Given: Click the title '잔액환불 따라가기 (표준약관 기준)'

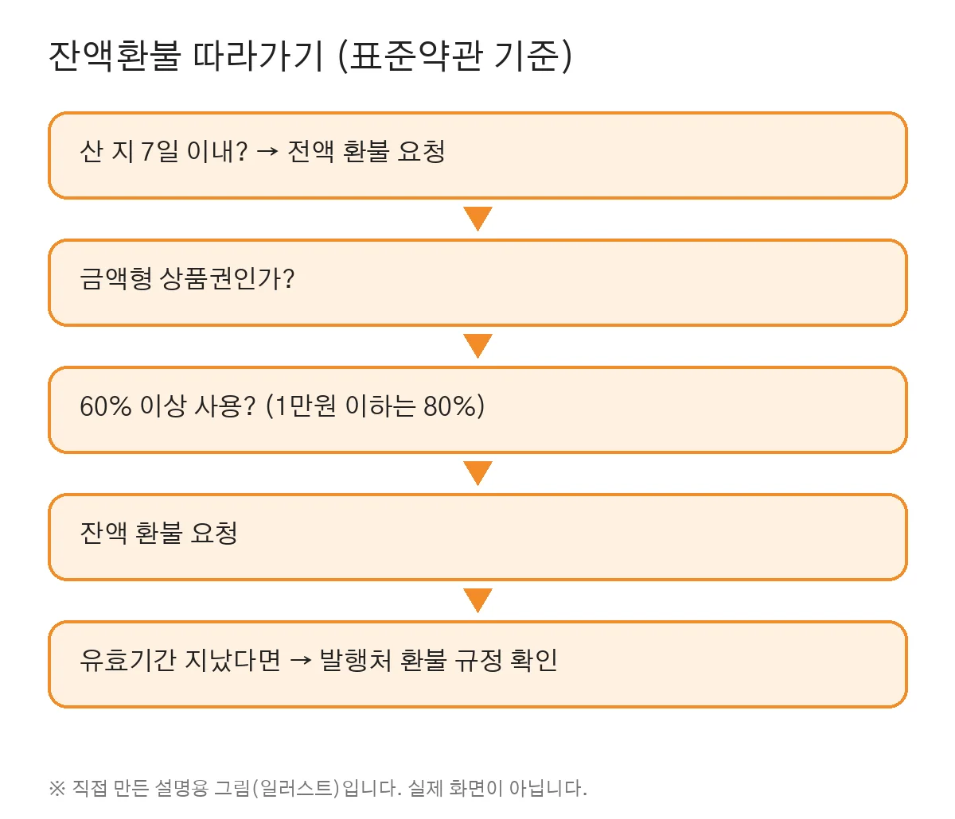Looking at the screenshot, I should click(x=310, y=56).
